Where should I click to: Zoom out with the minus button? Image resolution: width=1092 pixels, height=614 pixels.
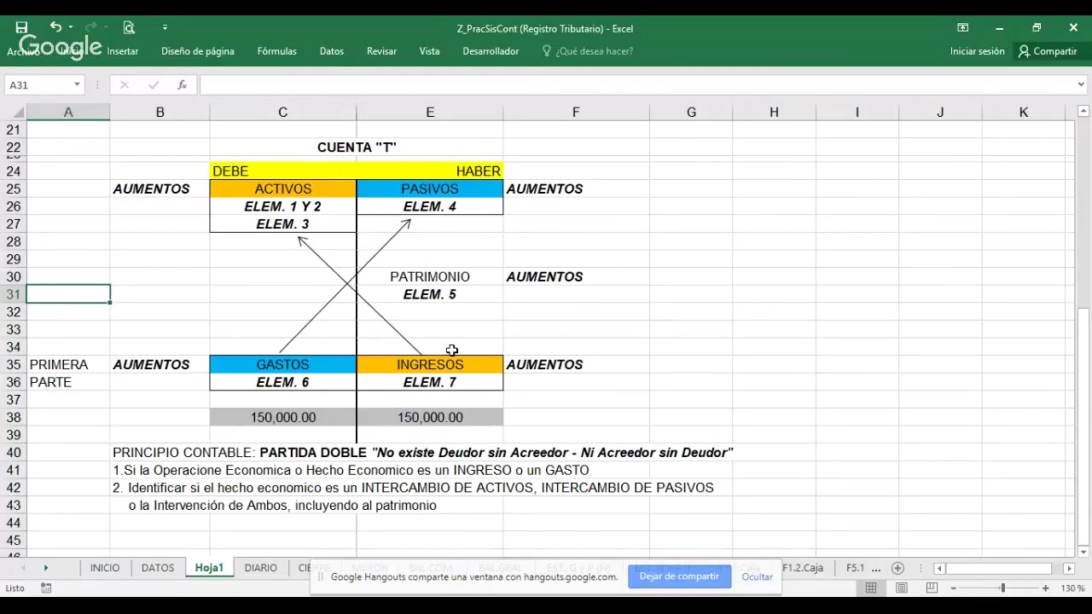954,588
